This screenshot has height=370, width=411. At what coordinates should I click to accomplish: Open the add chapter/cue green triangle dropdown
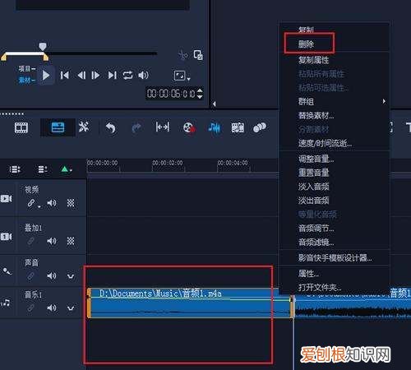66,169
